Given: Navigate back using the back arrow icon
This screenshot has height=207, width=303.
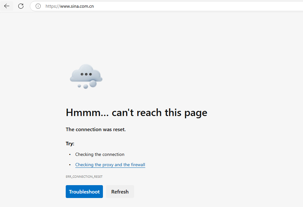Looking at the screenshot, I should [7, 6].
